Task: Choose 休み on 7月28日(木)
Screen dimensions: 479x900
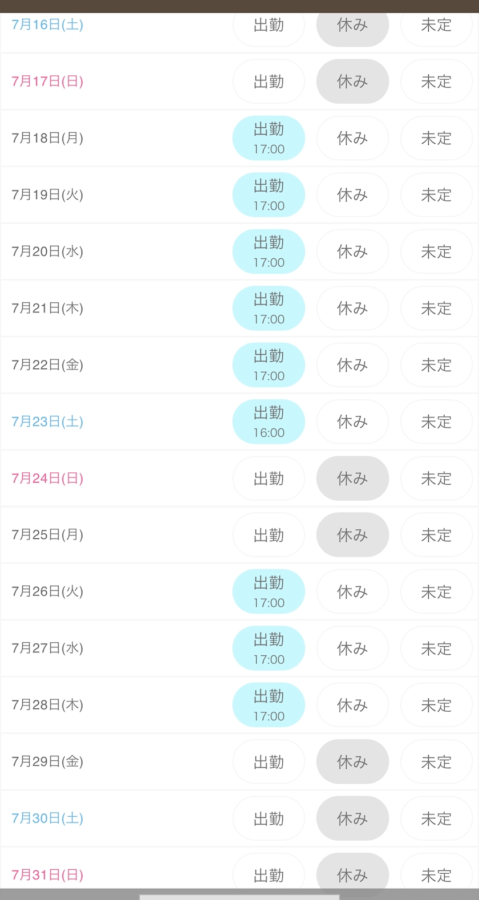Action: pyautogui.click(x=352, y=706)
